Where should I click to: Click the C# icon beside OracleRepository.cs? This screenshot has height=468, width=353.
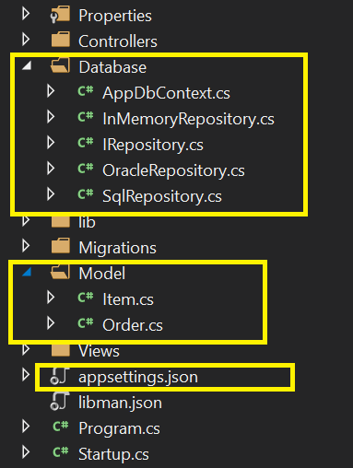tap(85, 169)
